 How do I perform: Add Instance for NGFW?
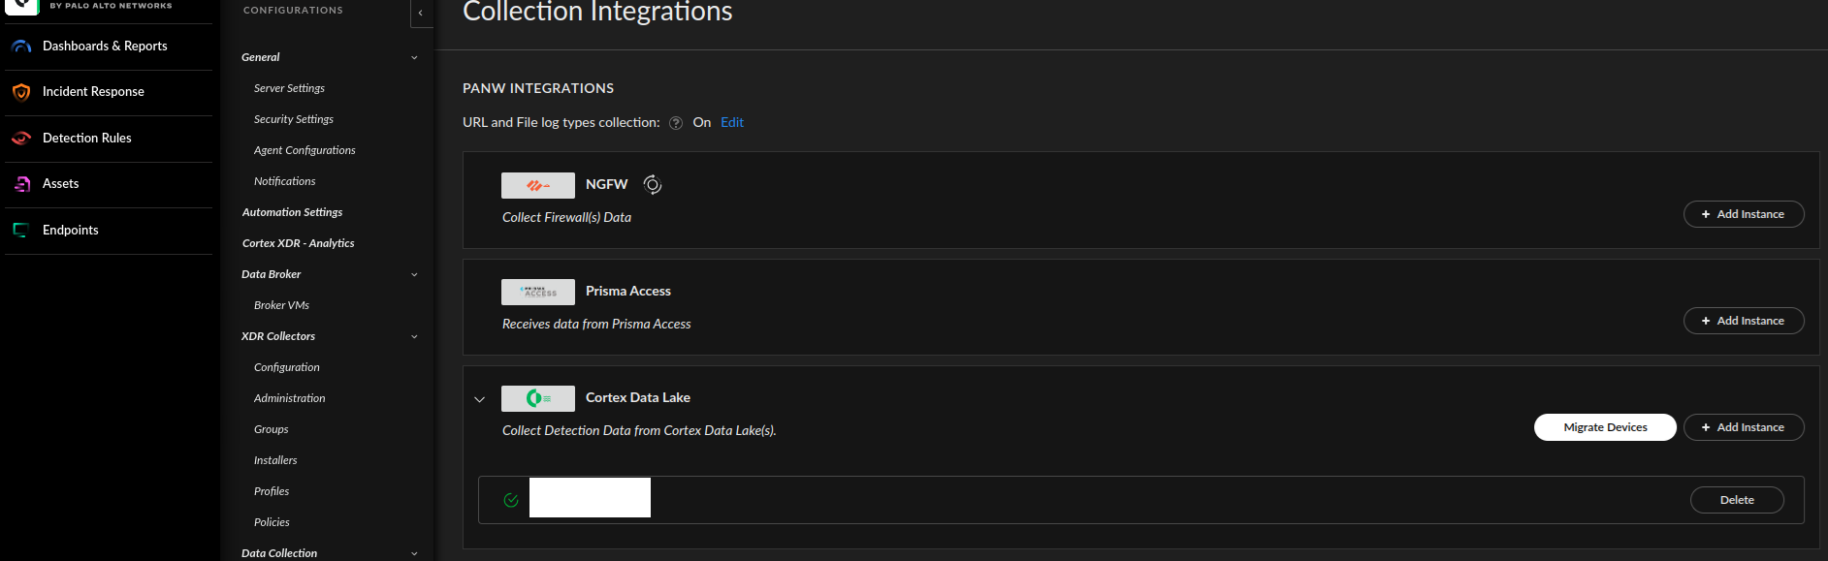[1744, 214]
